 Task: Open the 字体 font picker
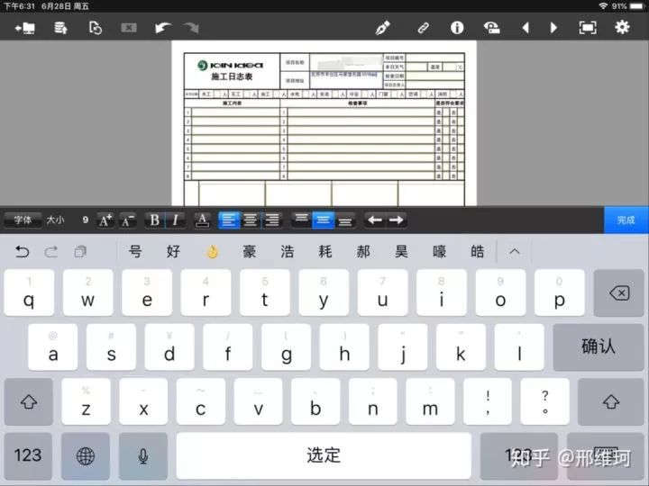[23, 220]
